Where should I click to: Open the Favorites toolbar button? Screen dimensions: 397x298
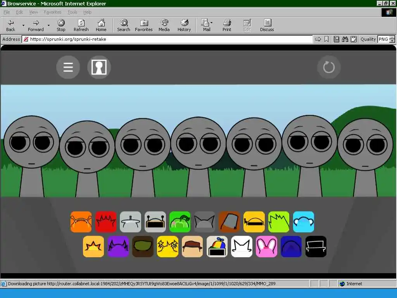[144, 25]
